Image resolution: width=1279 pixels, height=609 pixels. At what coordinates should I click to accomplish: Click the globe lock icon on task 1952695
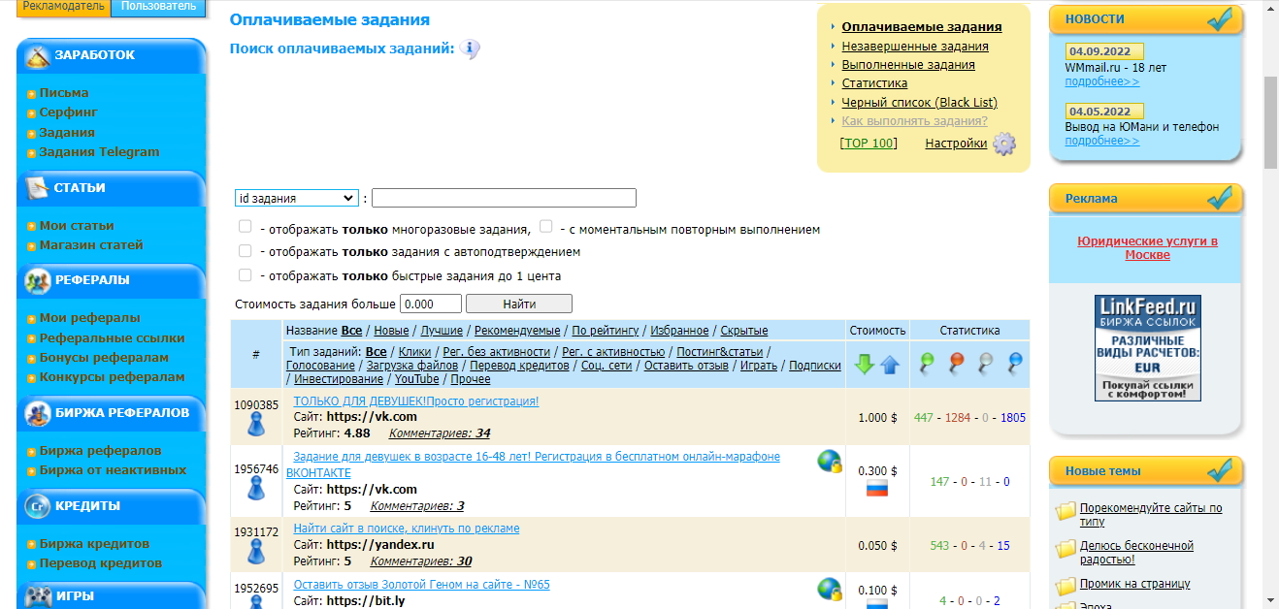coord(829,589)
